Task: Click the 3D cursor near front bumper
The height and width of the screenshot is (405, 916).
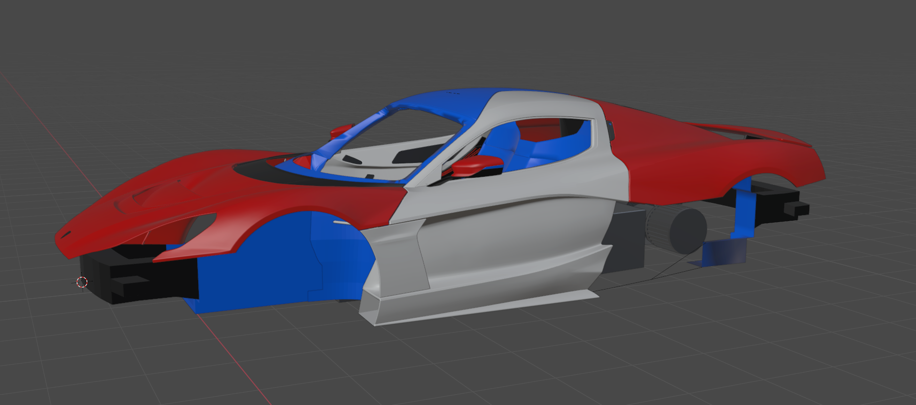Action: pyautogui.click(x=82, y=282)
